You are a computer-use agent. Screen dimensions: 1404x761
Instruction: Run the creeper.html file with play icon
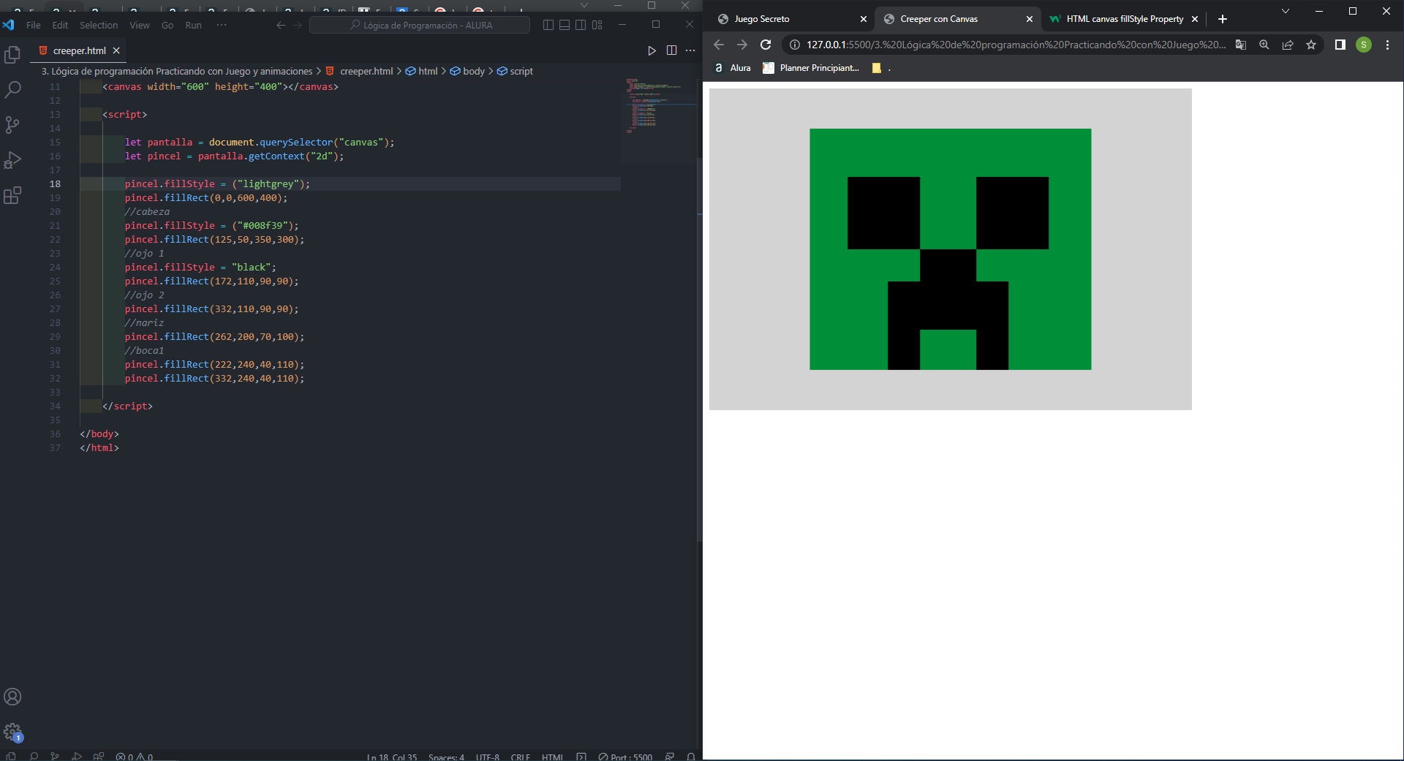click(x=652, y=50)
